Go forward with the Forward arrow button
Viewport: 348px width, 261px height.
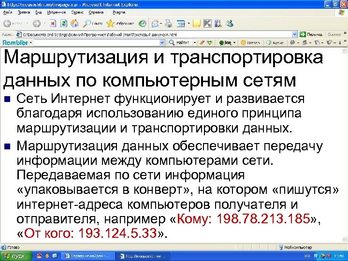point(37,23)
